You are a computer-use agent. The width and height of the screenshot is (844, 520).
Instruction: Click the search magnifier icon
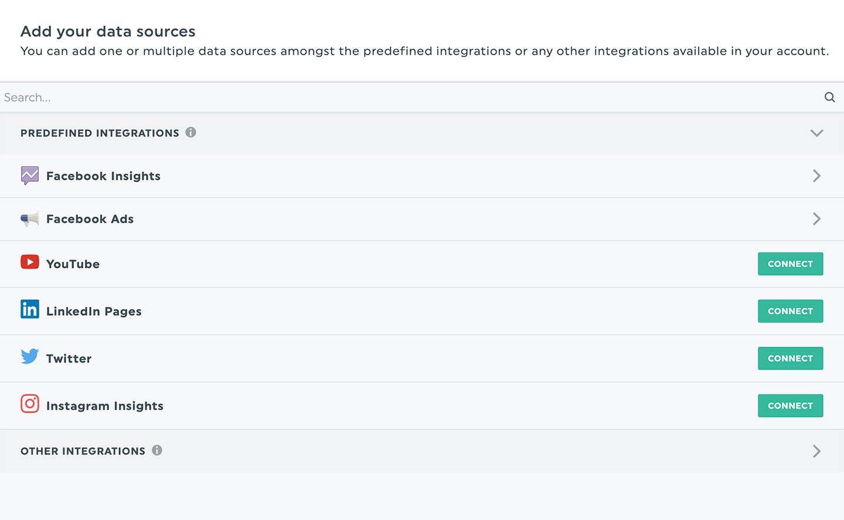(x=829, y=97)
